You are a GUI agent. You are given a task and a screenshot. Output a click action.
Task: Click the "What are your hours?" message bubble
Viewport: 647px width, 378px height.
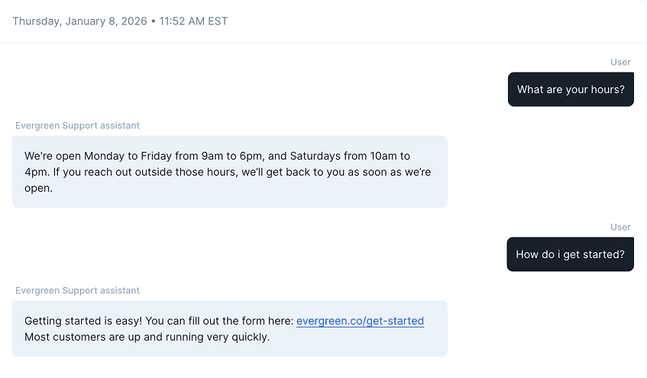coord(571,89)
